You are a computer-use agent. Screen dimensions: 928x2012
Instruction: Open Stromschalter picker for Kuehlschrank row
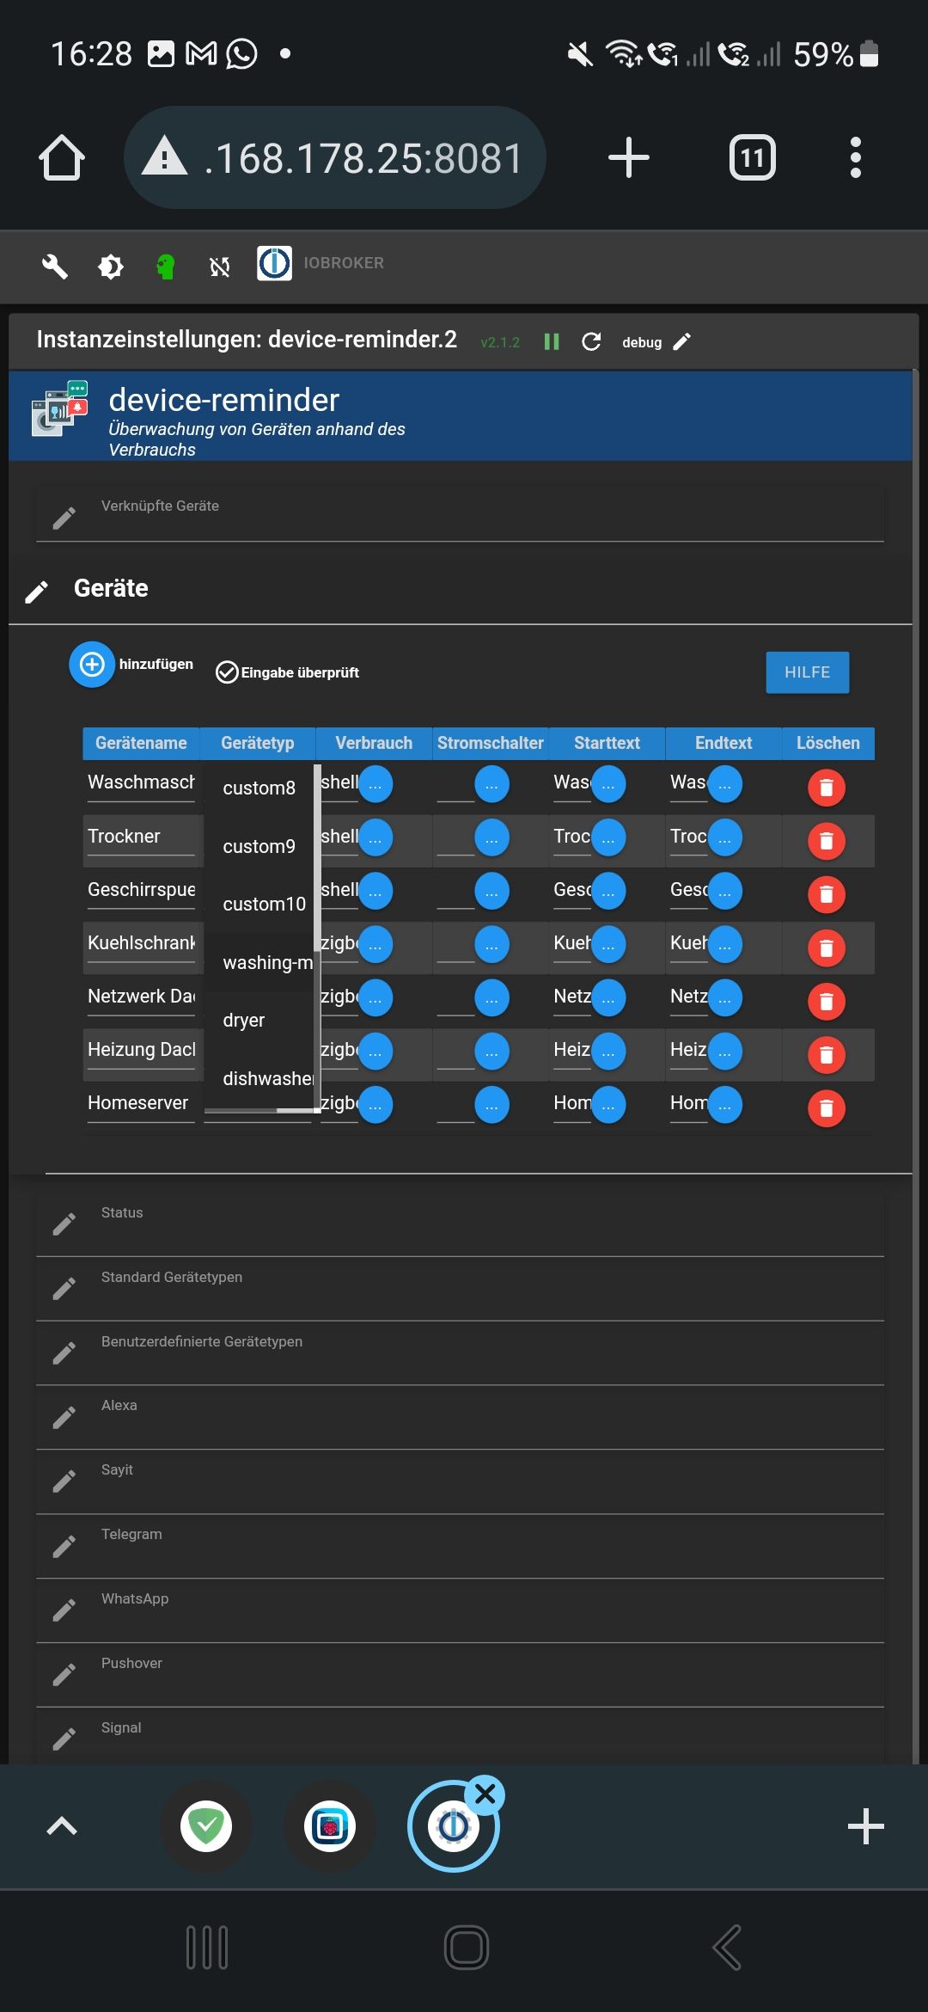pos(491,944)
